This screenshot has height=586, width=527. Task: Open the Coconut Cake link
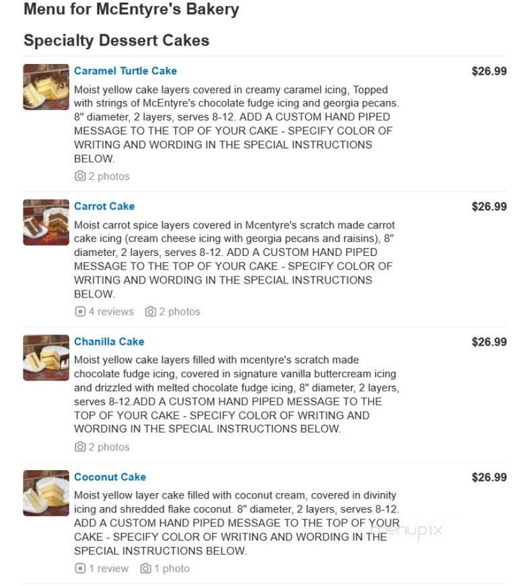(x=110, y=476)
